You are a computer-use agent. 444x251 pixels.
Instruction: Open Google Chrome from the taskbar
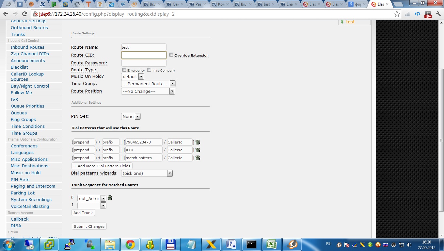[x=130, y=244]
